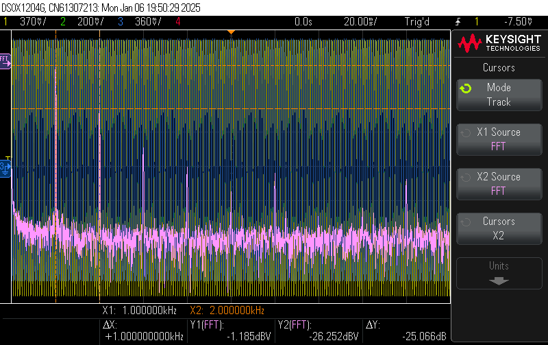
Task: Click the rotate icon beside X2 Source
Action: click(466, 178)
